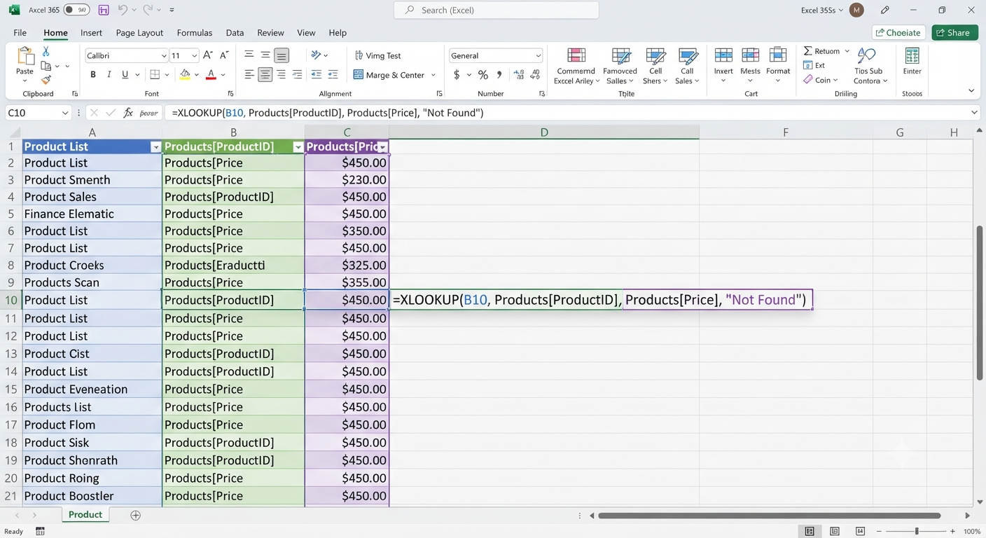Toggle the AutoSave switch
Image resolution: width=986 pixels, height=538 pixels.
[76, 10]
